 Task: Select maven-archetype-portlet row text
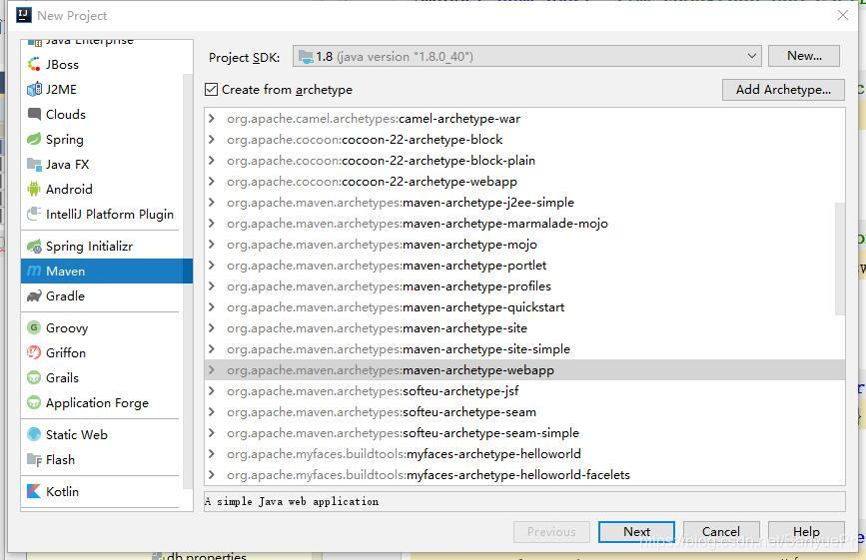point(387,266)
